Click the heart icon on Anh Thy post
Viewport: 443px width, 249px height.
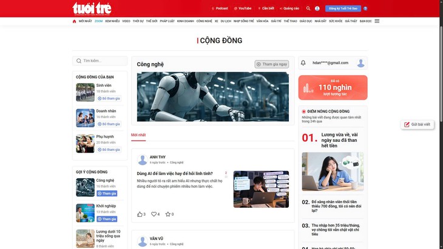point(154,214)
